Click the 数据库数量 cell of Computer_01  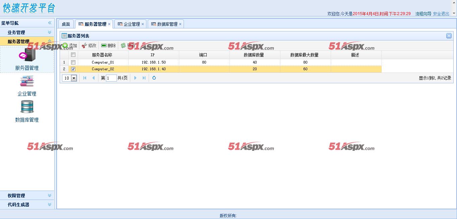(x=255, y=63)
